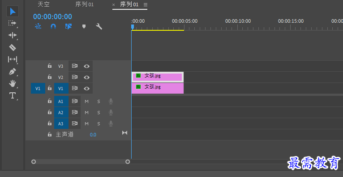Select the Type tool

[12, 95]
